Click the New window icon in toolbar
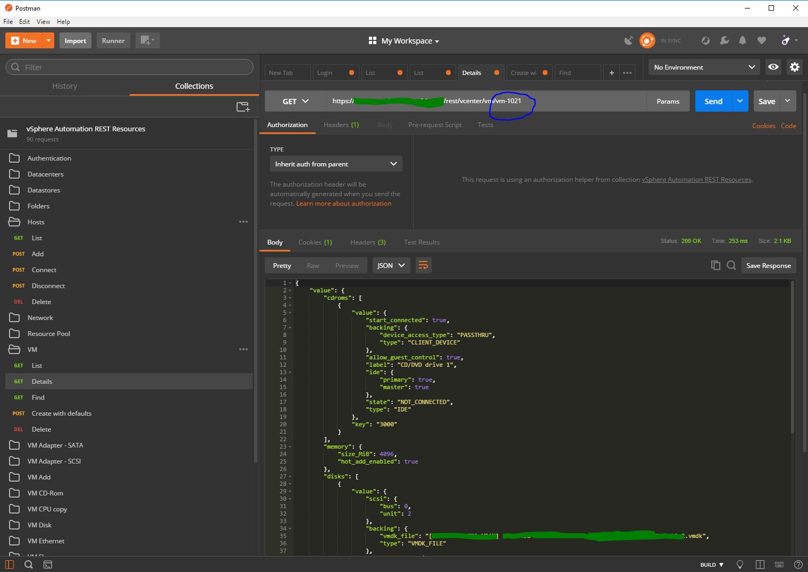The width and height of the screenshot is (808, 572). (x=147, y=40)
